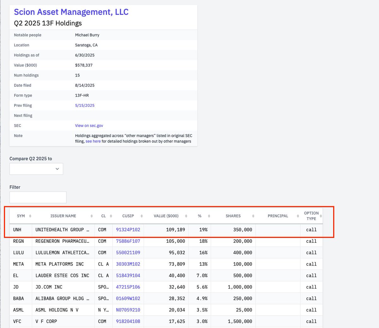Open CUSIP 91324P102 link for UnitedHealth

click(128, 230)
